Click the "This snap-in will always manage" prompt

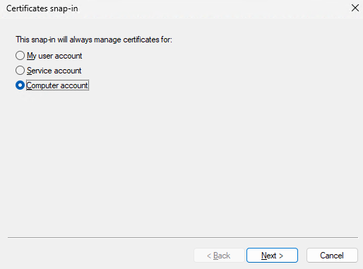pos(94,40)
